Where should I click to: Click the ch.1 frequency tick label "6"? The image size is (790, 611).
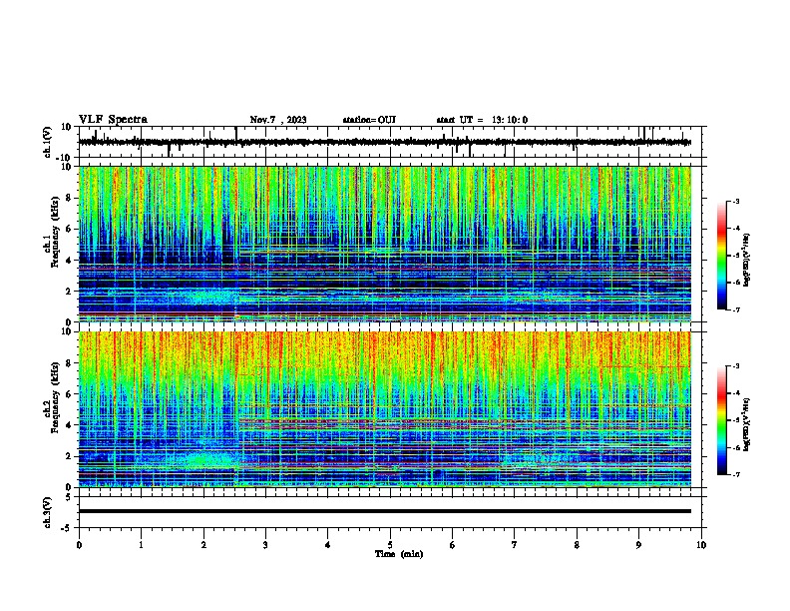tap(69, 229)
